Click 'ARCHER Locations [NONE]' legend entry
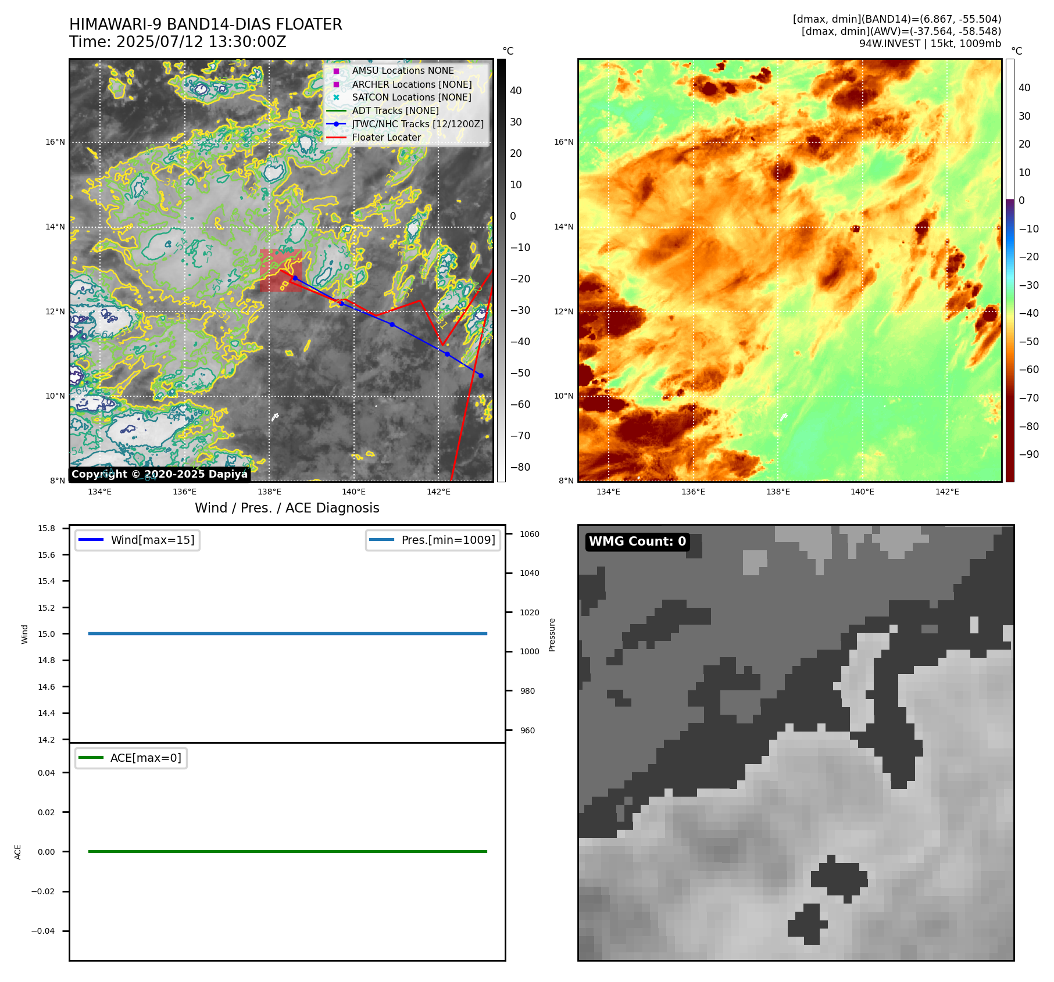This screenshot has width=1054, height=982. 412,84
